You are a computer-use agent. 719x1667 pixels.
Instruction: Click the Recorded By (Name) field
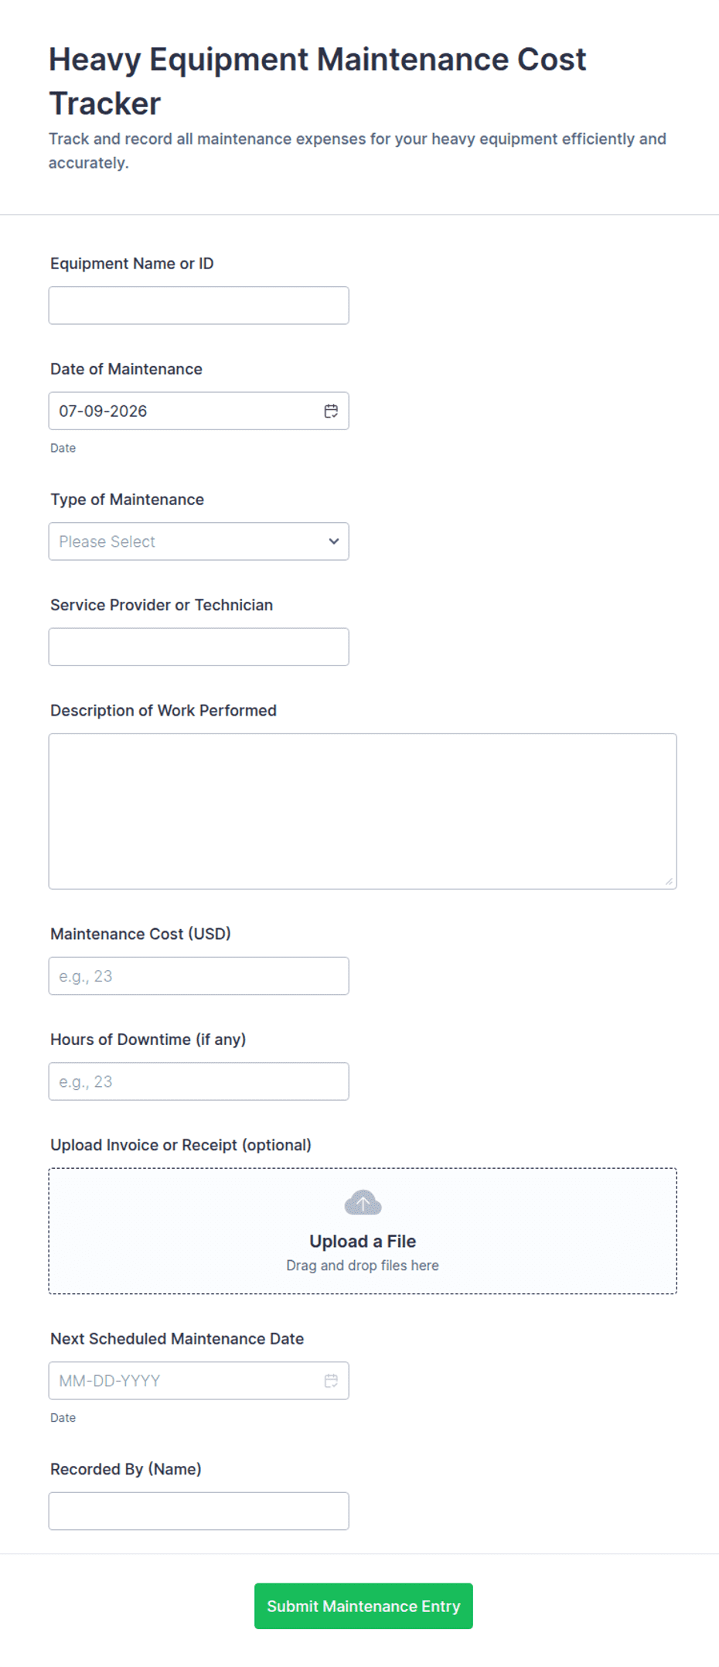199,1512
